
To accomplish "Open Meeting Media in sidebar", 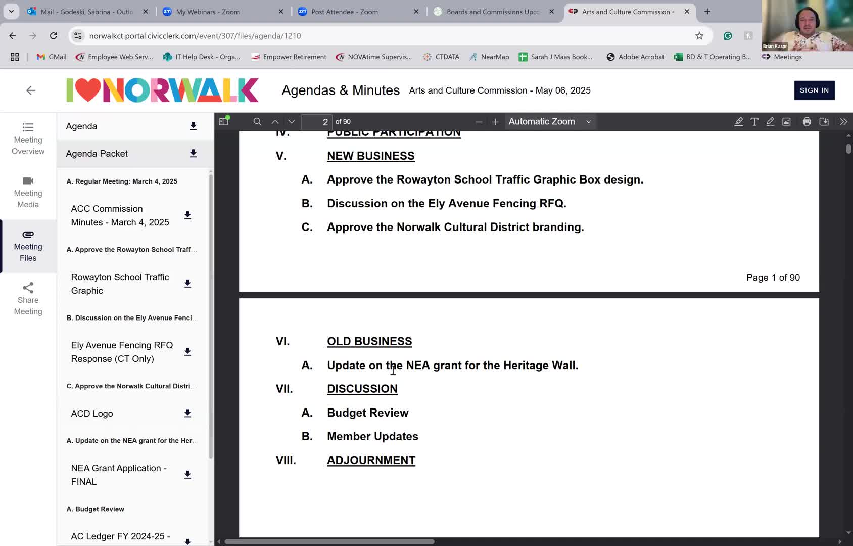I will [x=28, y=193].
